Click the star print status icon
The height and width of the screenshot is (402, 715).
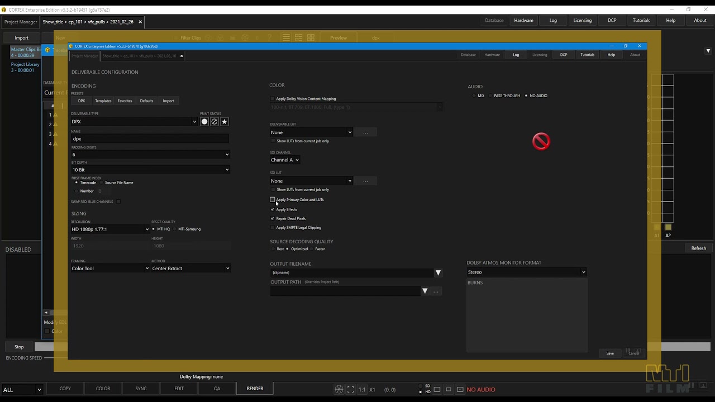coord(225,122)
